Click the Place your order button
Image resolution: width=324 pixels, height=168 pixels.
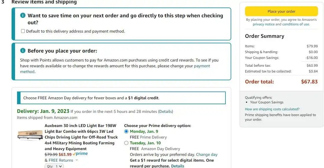pyautogui.click(x=282, y=11)
